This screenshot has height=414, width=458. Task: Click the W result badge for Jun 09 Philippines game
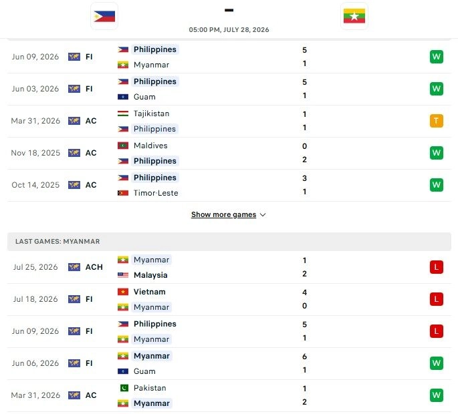point(437,57)
